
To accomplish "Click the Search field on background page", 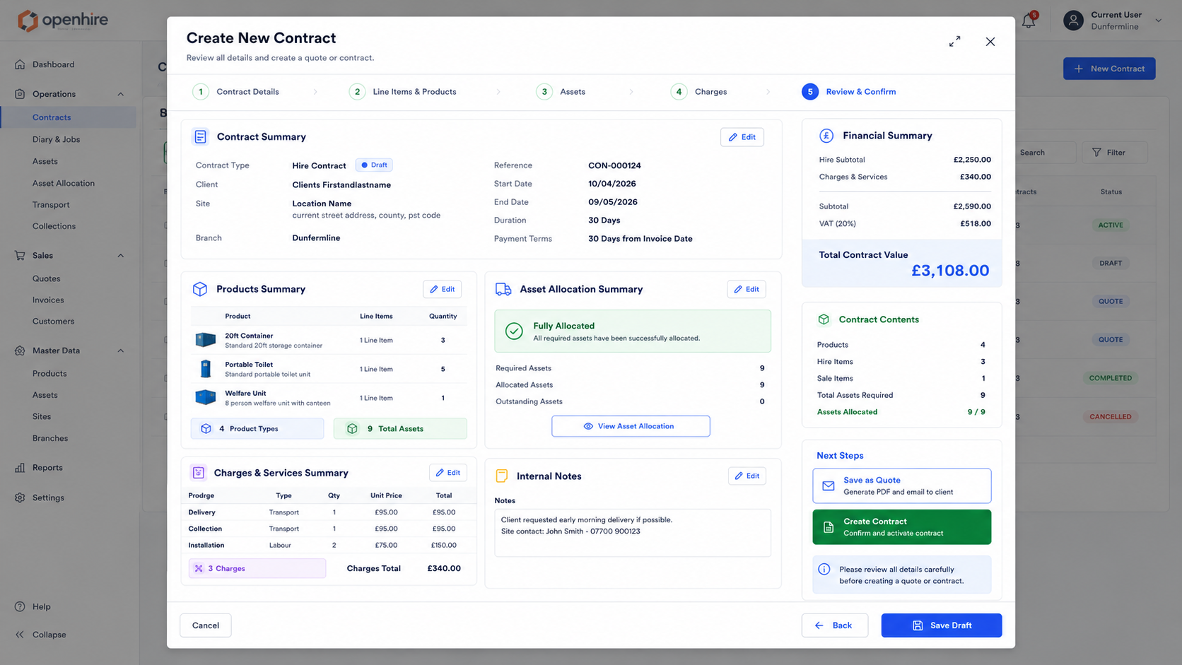I will (1045, 153).
